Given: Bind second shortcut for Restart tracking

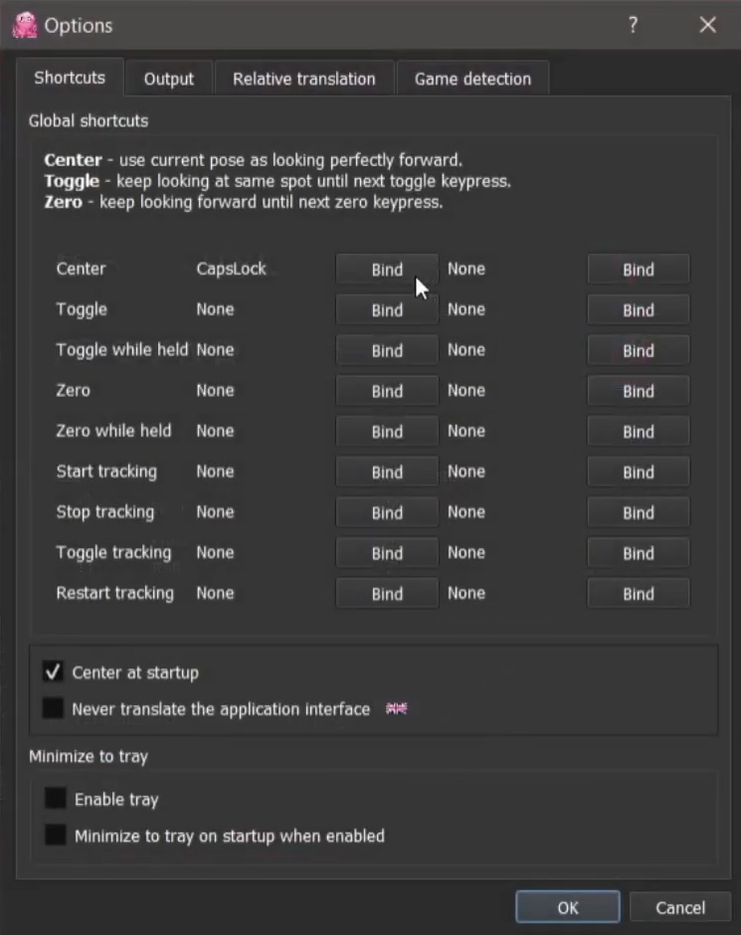Looking at the screenshot, I should click(639, 593).
